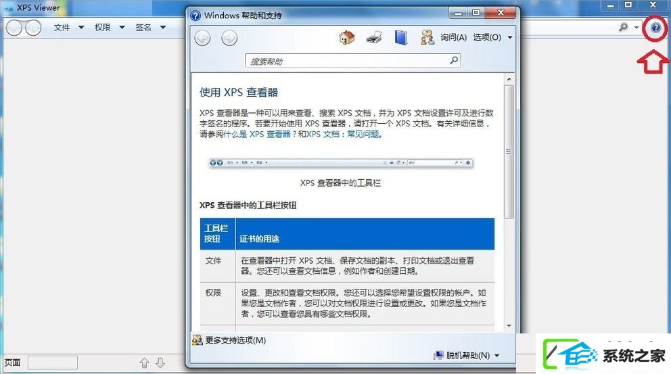
Task: Open the blue book browse help icon
Action: [401, 38]
